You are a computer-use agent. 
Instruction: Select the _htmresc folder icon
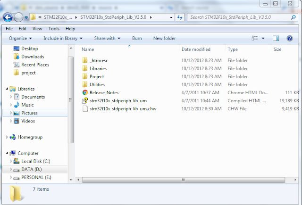tap(85, 60)
